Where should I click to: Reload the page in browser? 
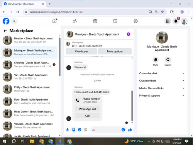click(18, 12)
